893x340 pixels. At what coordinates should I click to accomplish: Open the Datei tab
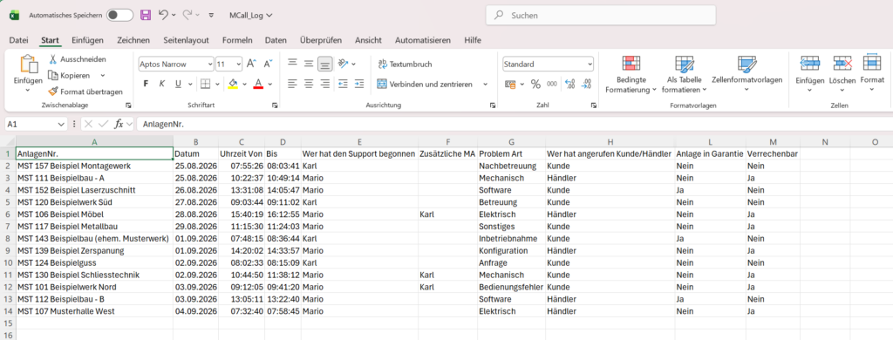click(19, 40)
